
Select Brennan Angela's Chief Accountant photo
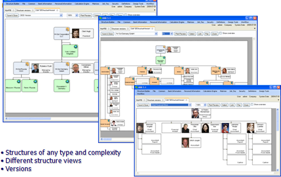point(140,128)
